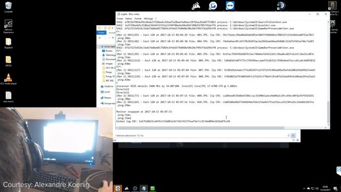Image resolution: width=341 pixels, height=192 pixels.
Task: Open Corsair app in the taskbar
Action: (126, 188)
